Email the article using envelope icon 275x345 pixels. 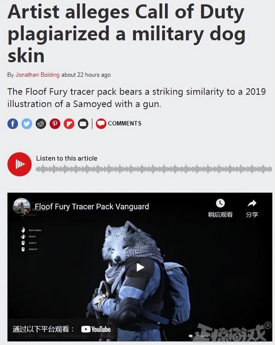click(83, 124)
